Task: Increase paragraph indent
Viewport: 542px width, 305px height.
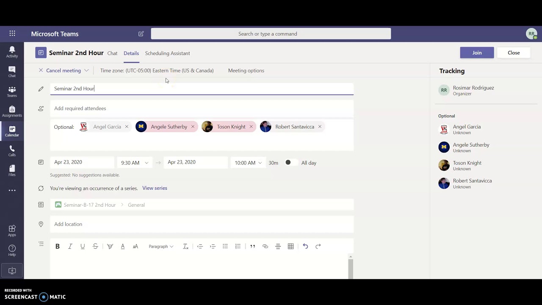Action: pos(213,246)
